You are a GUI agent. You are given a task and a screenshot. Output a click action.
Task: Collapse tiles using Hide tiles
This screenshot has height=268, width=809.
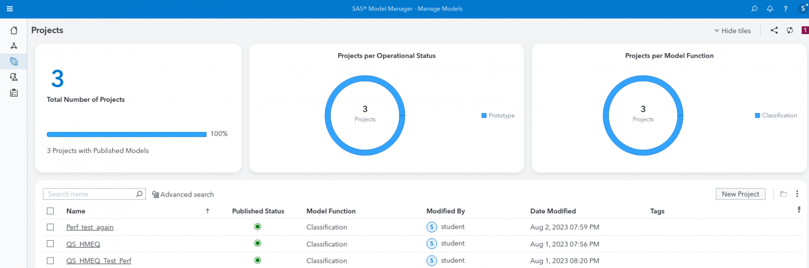point(732,30)
